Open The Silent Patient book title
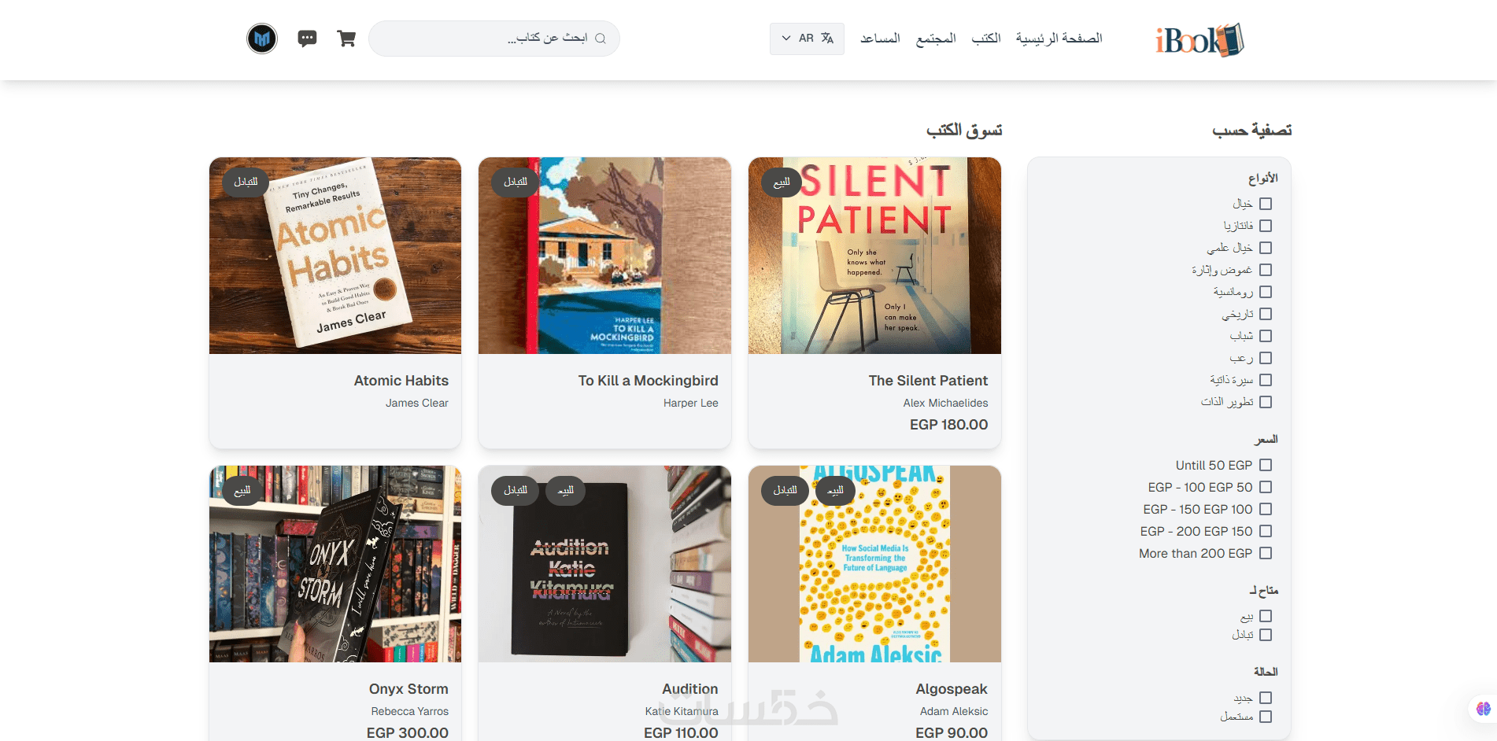 pyautogui.click(x=928, y=381)
